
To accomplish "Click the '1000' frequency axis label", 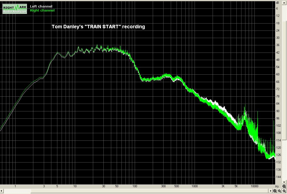I will point(195,186).
